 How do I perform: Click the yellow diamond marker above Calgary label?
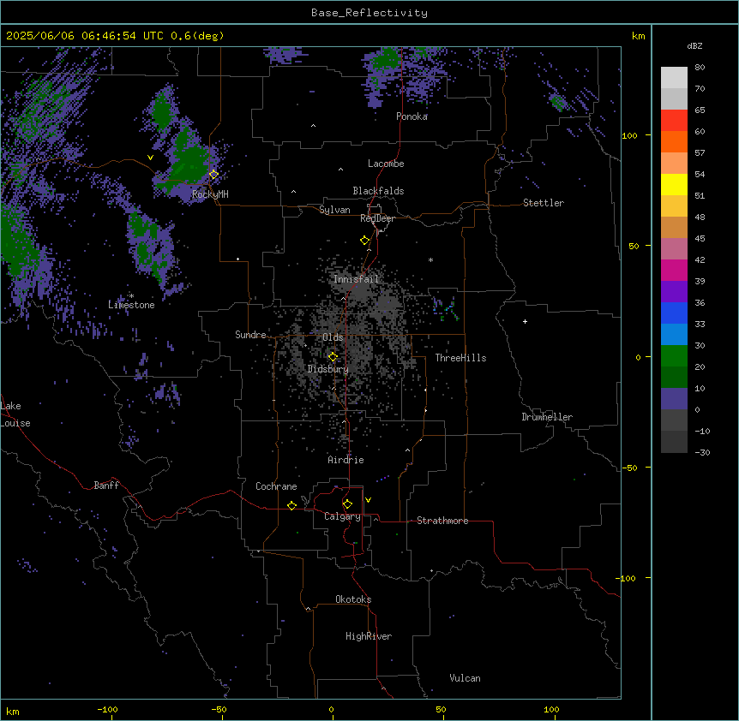click(347, 504)
